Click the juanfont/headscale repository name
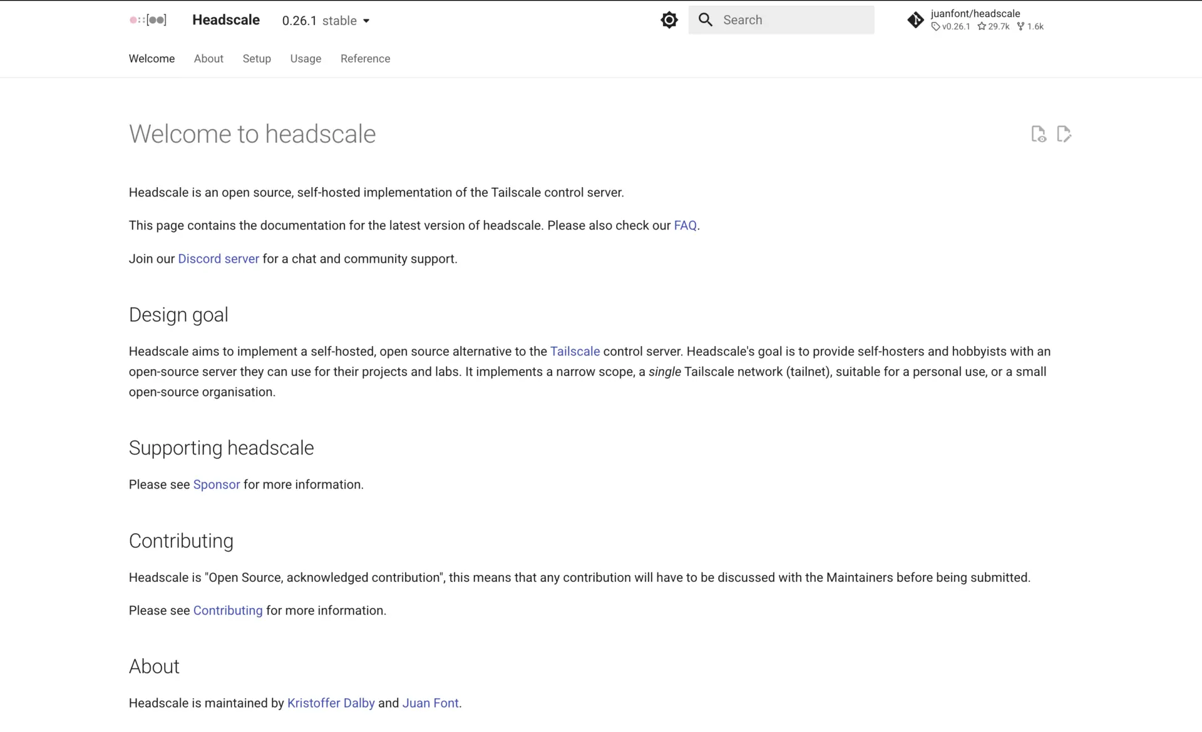Screen dimensions: 1202x732 click(x=975, y=14)
